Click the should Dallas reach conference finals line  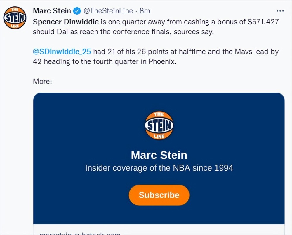point(123,32)
